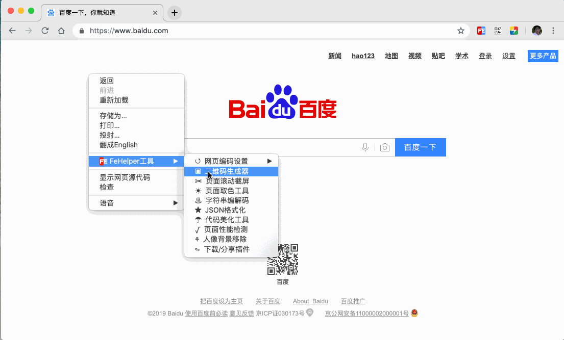The image size is (564, 340).
Task: Open the 学术 link
Action: (x=462, y=56)
